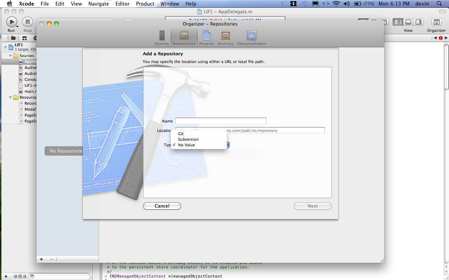Image resolution: width=449 pixels, height=280 pixels.
Task: Toggle the right utilities pane view
Action: pos(418,22)
